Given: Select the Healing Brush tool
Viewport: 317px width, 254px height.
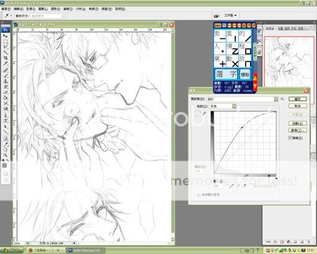Looking at the screenshot, I should click(x=6, y=71).
